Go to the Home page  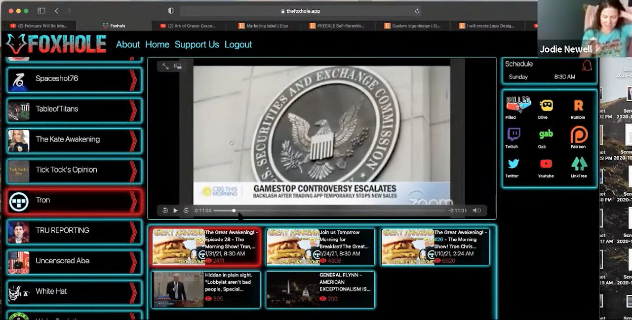pyautogui.click(x=157, y=44)
